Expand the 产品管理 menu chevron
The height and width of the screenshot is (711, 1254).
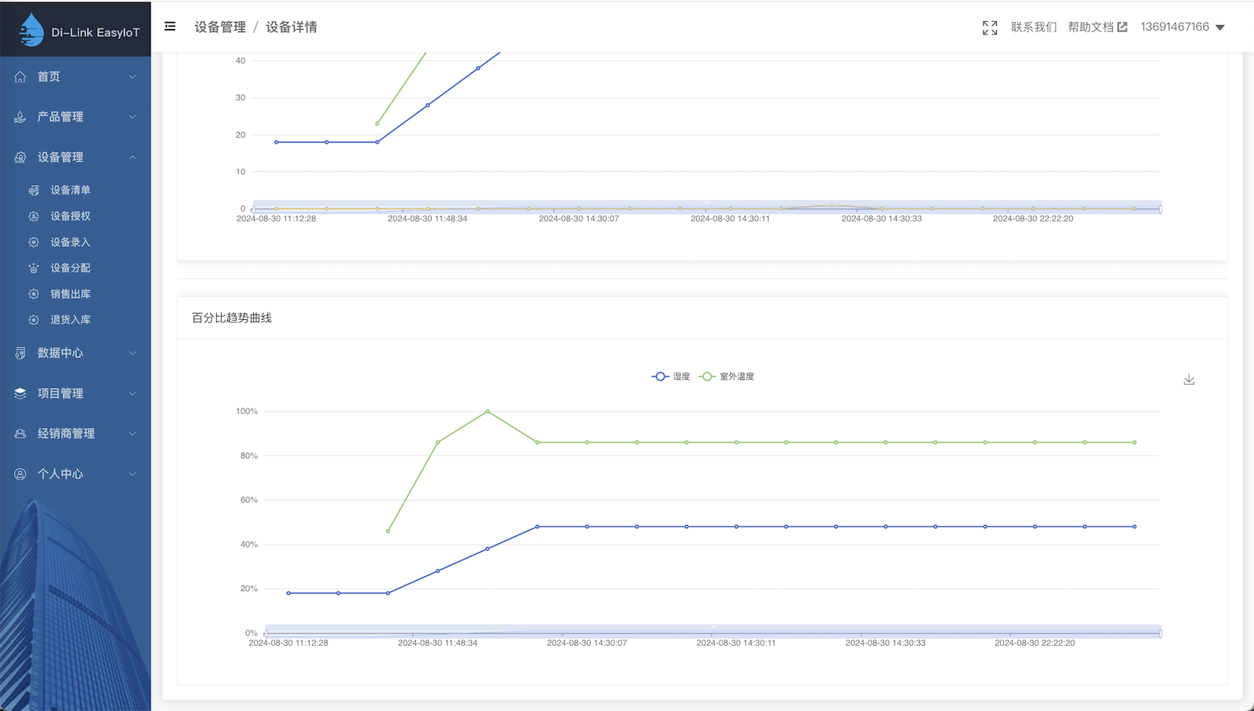(132, 117)
